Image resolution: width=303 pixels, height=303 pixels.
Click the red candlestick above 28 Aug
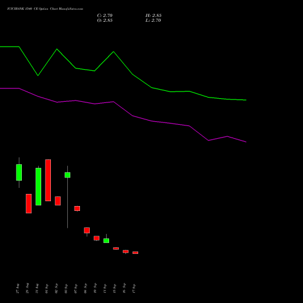(28, 204)
